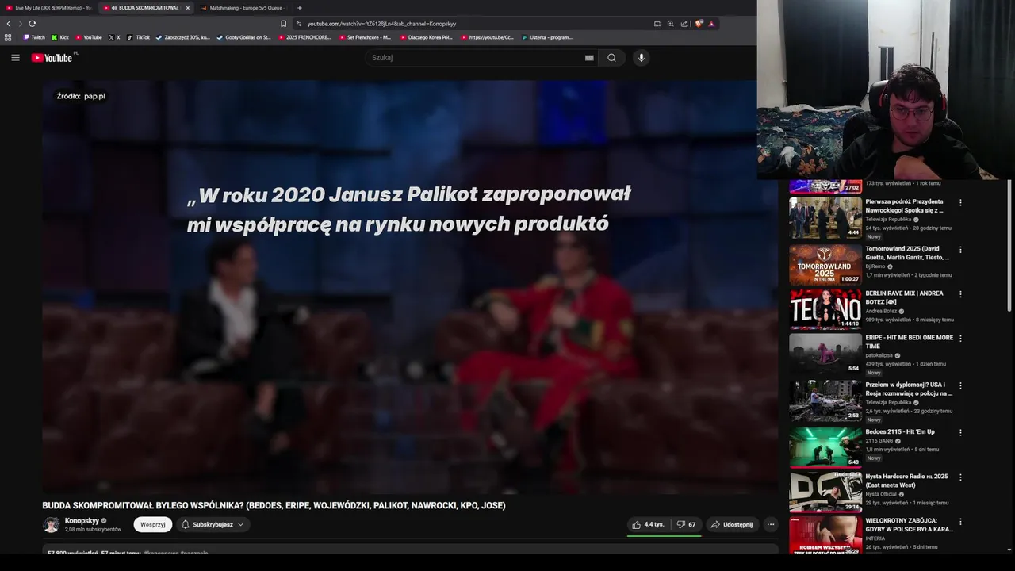This screenshot has width=1015, height=571.
Task: Open the Goofy Gorillas bookmark
Action: (244, 37)
